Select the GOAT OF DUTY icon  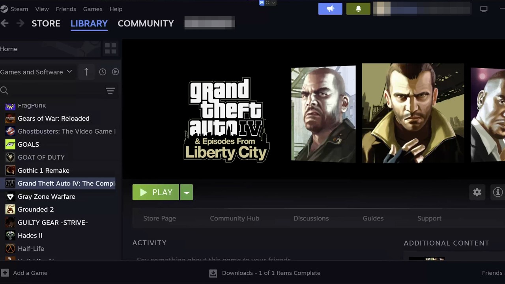coord(10,157)
